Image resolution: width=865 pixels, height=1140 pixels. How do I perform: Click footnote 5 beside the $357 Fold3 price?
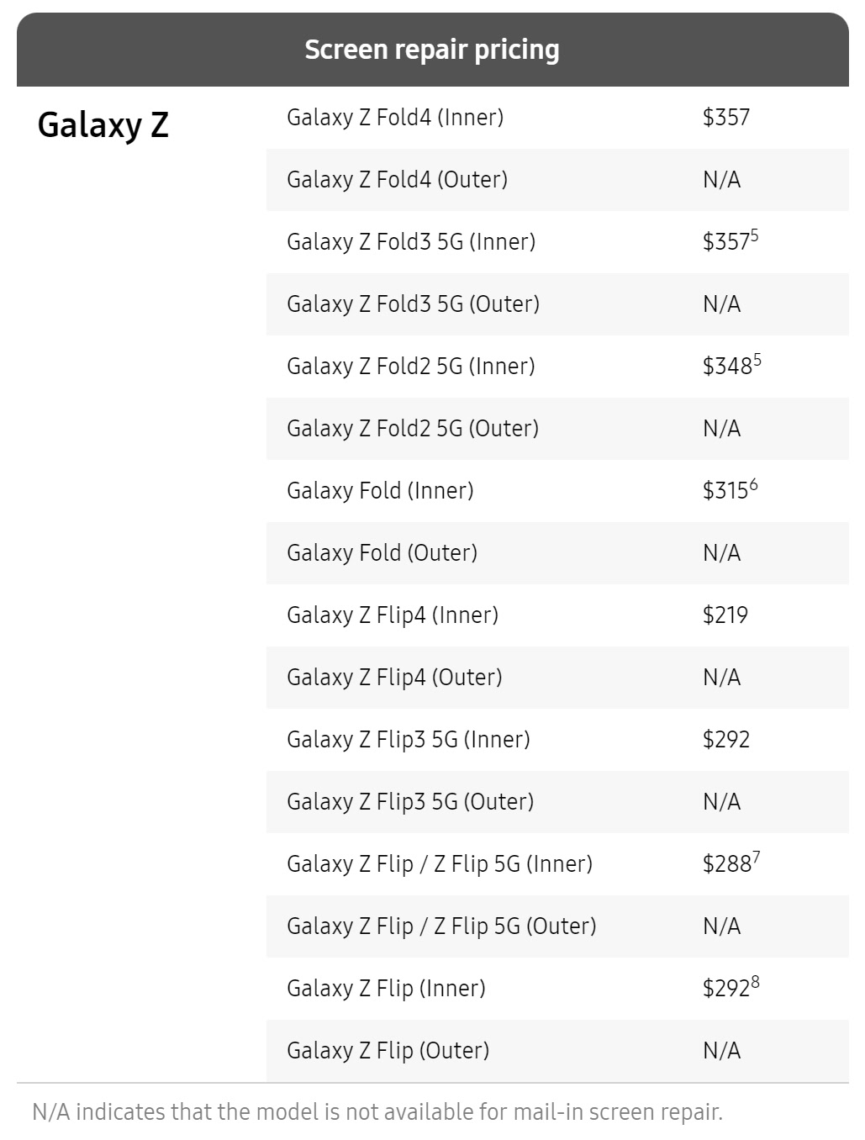pyautogui.click(x=755, y=235)
